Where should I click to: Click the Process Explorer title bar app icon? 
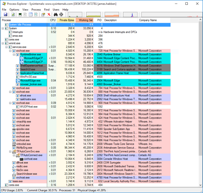pyautogui.click(x=4, y=4)
